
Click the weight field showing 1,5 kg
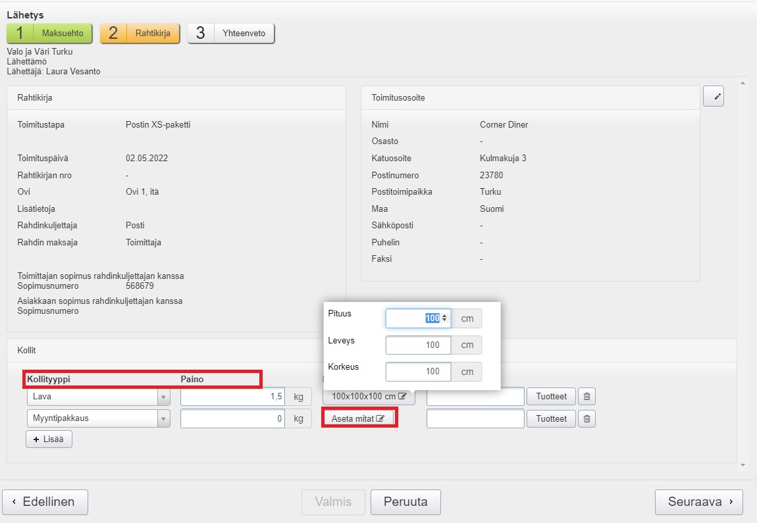pos(232,397)
